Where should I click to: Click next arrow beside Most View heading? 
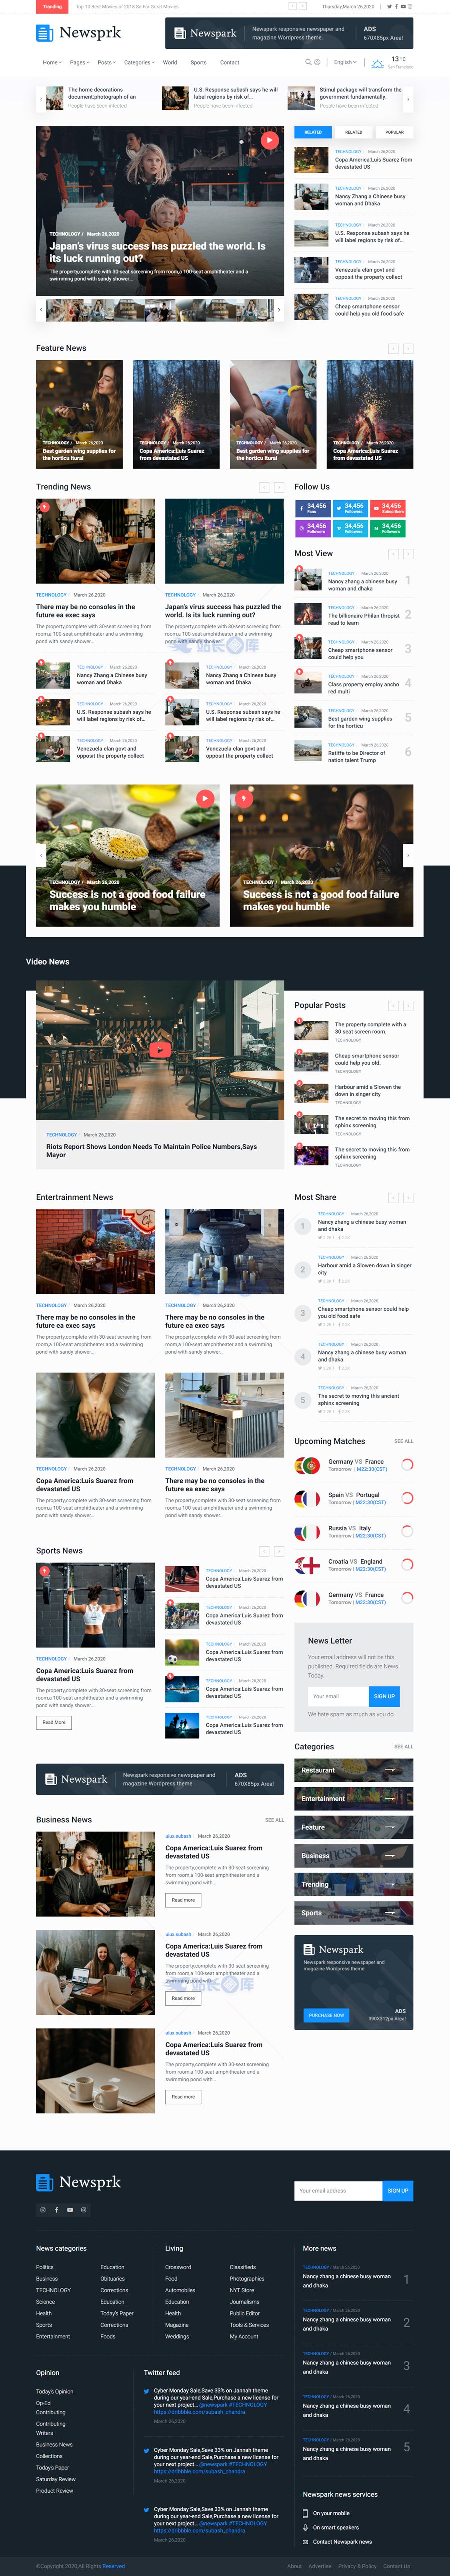pos(408,553)
